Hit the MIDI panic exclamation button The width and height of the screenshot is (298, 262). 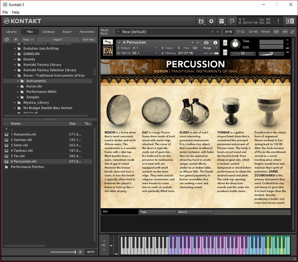(x=278, y=21)
